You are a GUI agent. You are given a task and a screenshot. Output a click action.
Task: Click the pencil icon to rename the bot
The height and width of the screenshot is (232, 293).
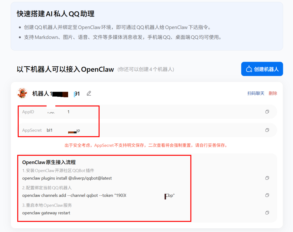[x=89, y=93]
